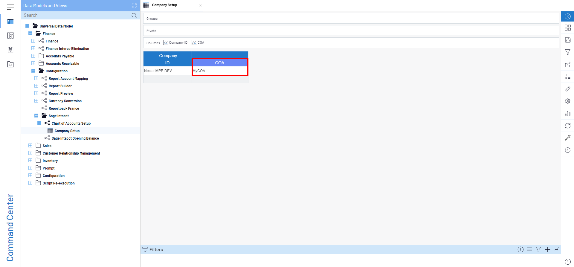The height and width of the screenshot is (267, 574).
Task: Click the save icon in right toolbar
Action: [567, 40]
